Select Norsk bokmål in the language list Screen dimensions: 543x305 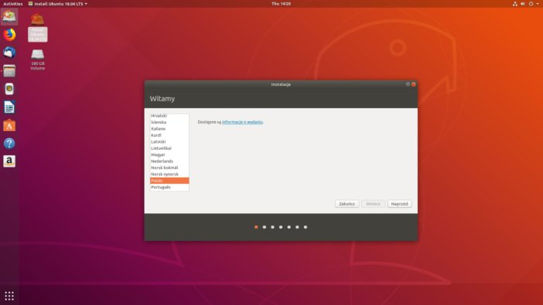click(x=169, y=168)
